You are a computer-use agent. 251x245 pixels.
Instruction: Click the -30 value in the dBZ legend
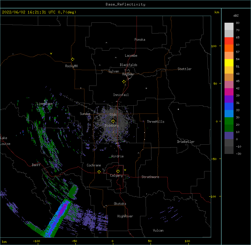pos(238,154)
